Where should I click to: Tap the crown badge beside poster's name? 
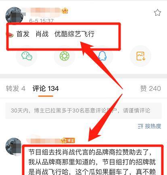(65, 11)
